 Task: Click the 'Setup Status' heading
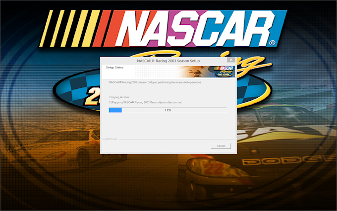(x=114, y=68)
